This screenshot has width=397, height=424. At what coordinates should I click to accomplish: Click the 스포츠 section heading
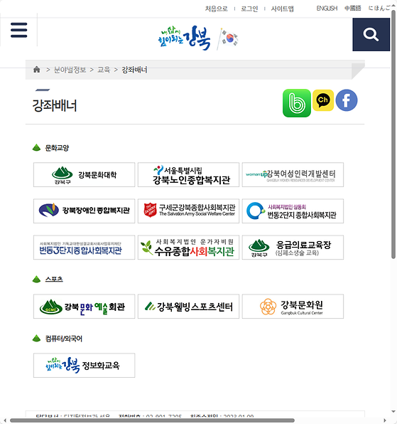54,279
